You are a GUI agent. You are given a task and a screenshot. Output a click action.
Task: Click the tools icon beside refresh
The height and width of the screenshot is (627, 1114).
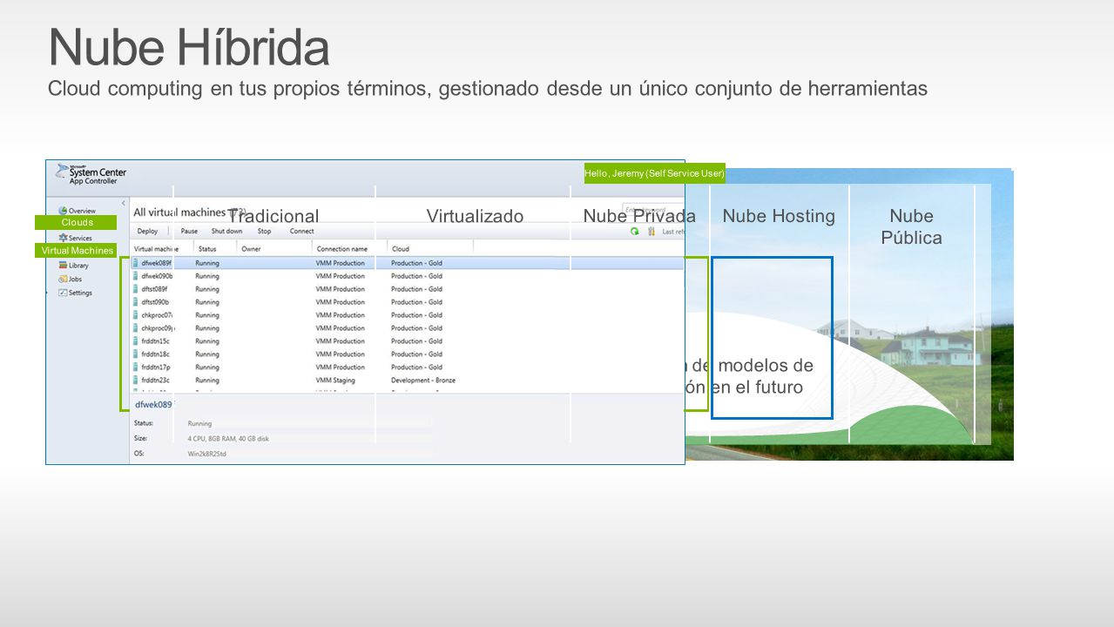click(x=651, y=232)
